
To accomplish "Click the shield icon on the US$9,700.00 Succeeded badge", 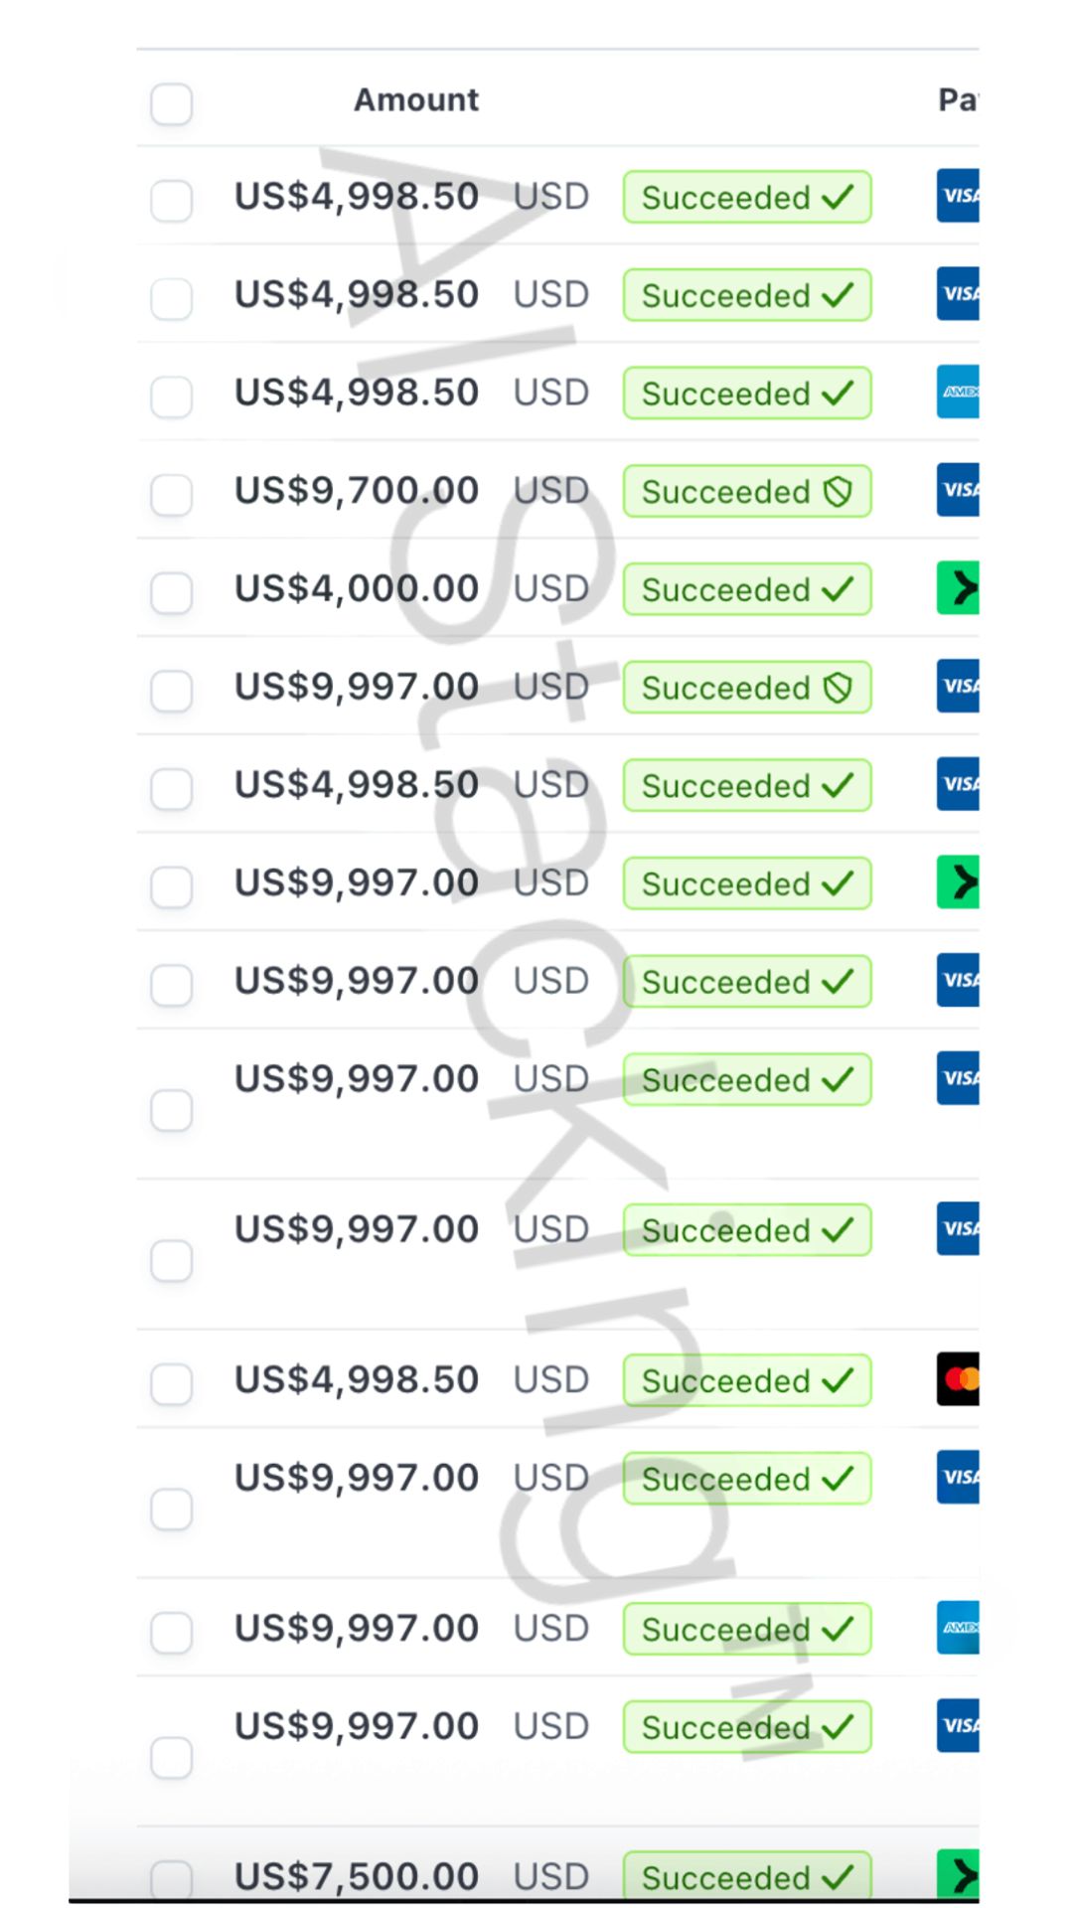I will [x=838, y=491].
